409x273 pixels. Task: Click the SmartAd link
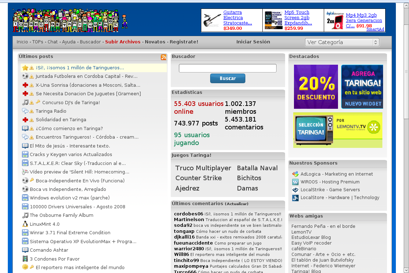[x=375, y=29]
